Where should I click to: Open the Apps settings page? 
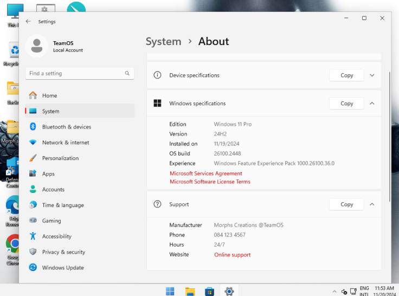tap(80, 173)
